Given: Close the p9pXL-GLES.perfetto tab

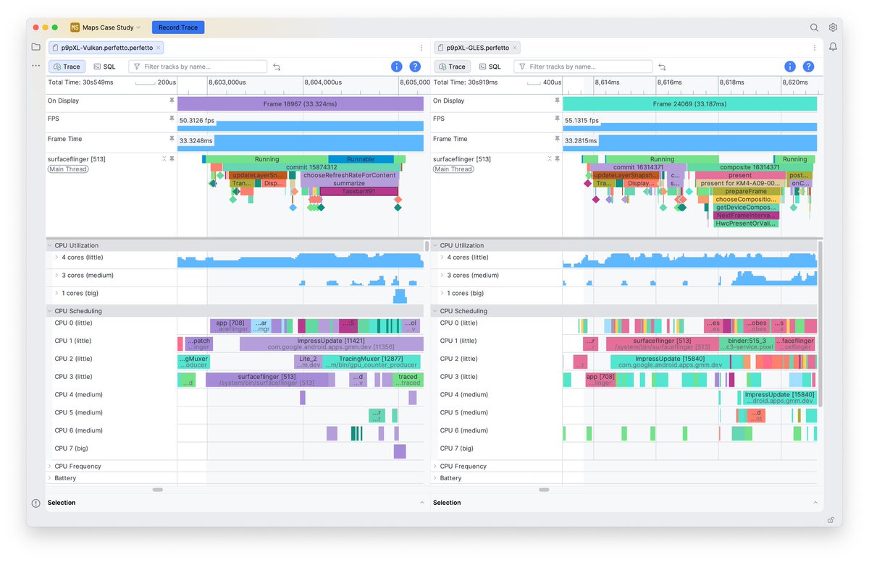Looking at the screenshot, I should point(515,48).
